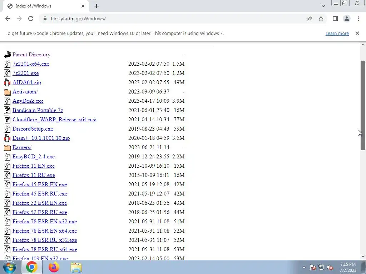
Task: Click the Firefox 78 ESR RU x64.exe binary icon
Action: point(7,249)
